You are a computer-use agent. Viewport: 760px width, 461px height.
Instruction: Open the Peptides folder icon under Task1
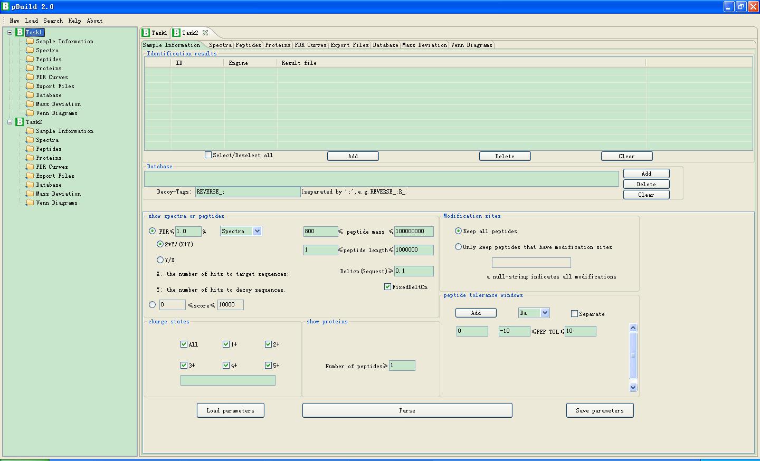[30, 59]
